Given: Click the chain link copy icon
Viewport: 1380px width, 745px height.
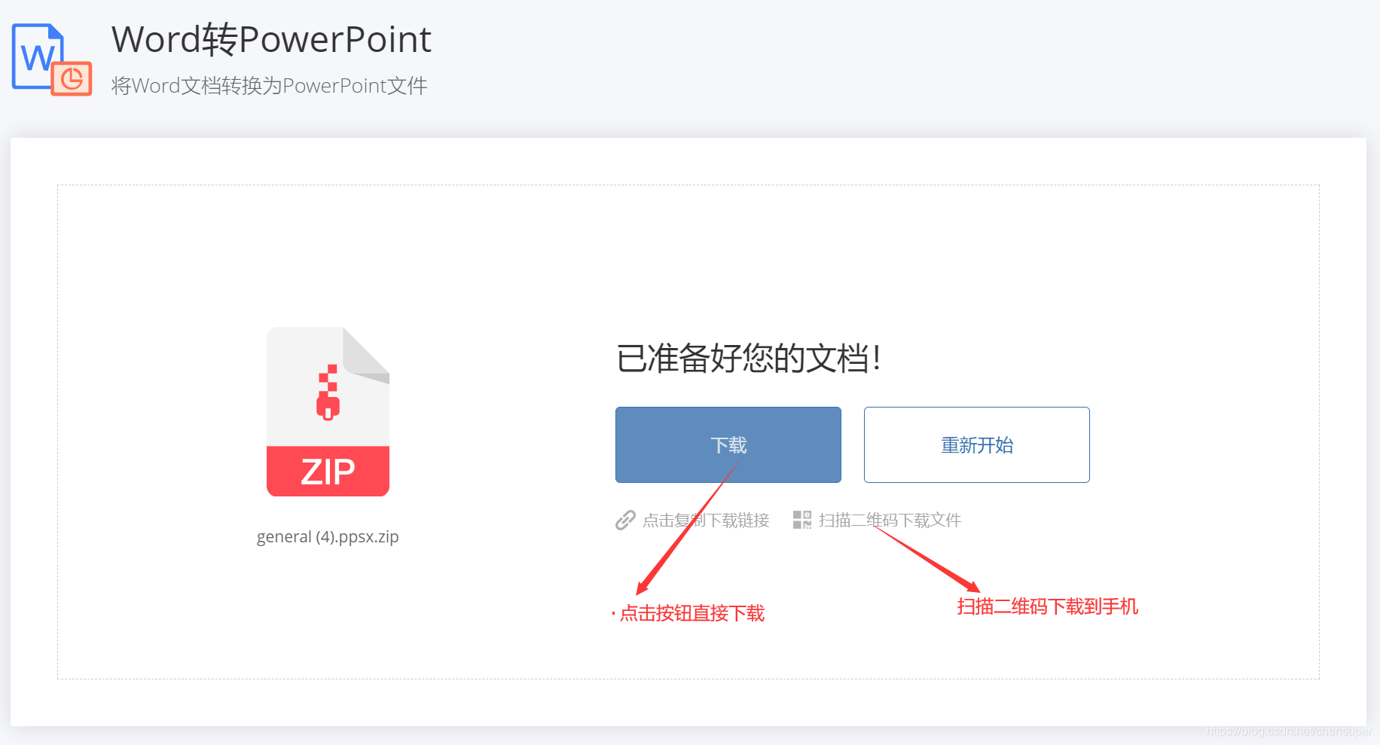Looking at the screenshot, I should coord(625,520).
